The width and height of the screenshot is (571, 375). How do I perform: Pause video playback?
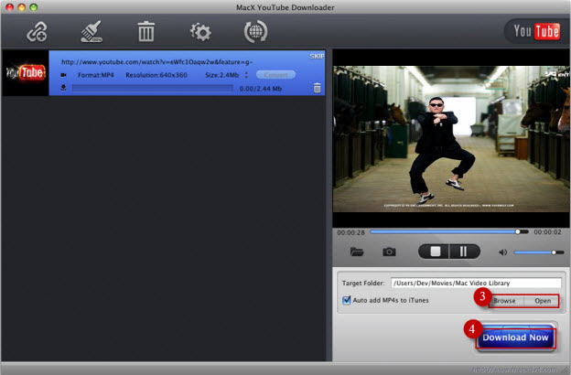(x=464, y=252)
